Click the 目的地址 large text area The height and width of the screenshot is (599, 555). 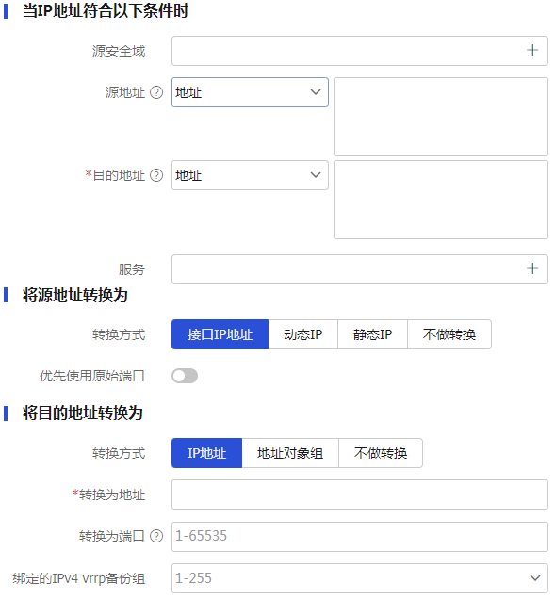[x=441, y=200]
